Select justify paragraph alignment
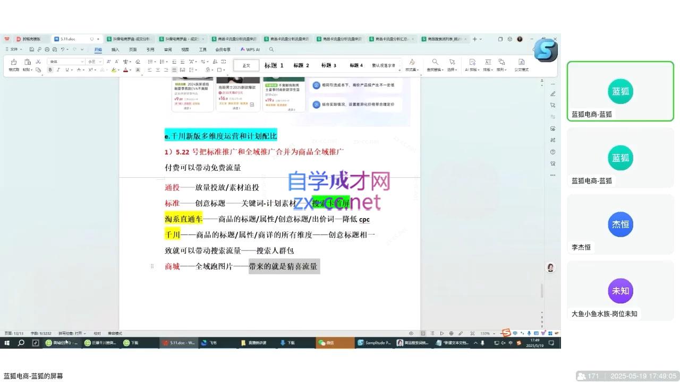This screenshot has height=382, width=680. tap(174, 70)
